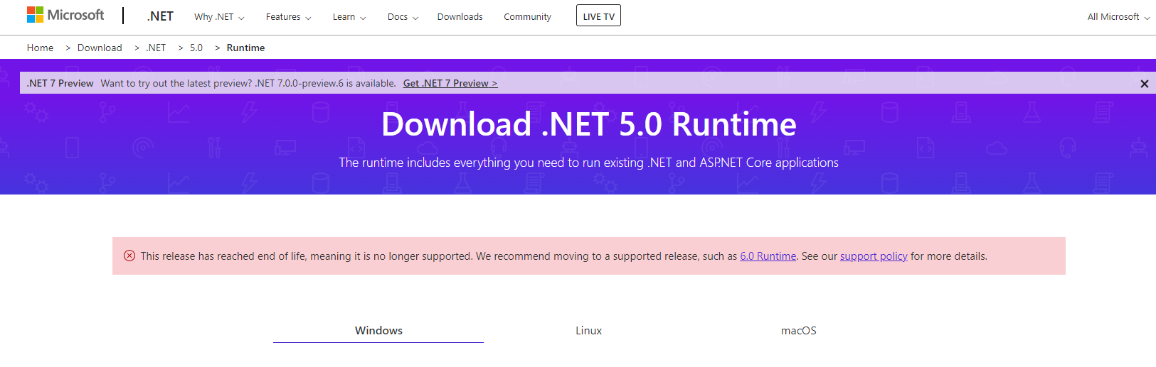Expand the Learn dropdown menu
The width and height of the screenshot is (1156, 367).
pyautogui.click(x=349, y=17)
